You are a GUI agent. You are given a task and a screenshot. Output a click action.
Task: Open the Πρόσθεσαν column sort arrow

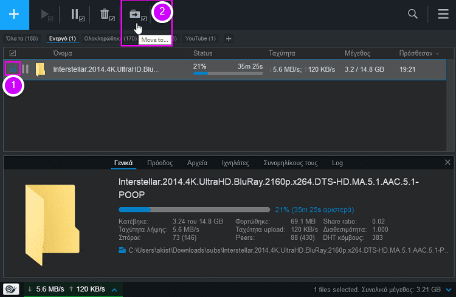(438, 54)
